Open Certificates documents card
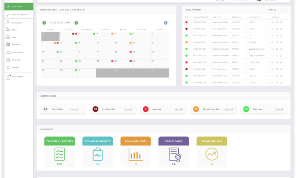 coord(174,152)
